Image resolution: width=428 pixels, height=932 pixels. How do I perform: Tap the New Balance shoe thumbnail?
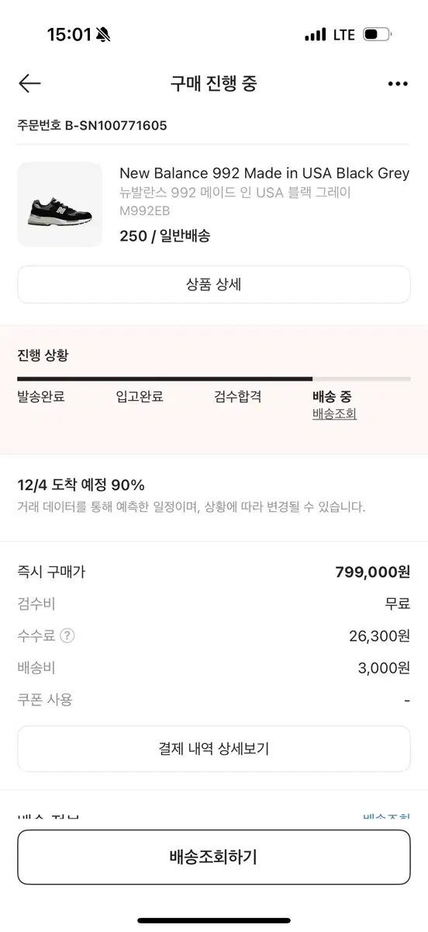pyautogui.click(x=60, y=204)
